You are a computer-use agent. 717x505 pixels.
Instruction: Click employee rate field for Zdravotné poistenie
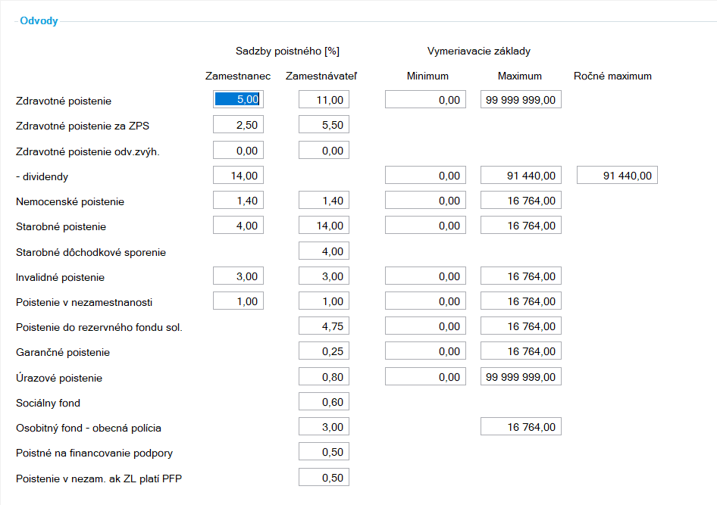pyautogui.click(x=238, y=99)
